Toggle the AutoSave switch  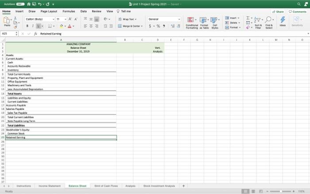click(x=20, y=4)
